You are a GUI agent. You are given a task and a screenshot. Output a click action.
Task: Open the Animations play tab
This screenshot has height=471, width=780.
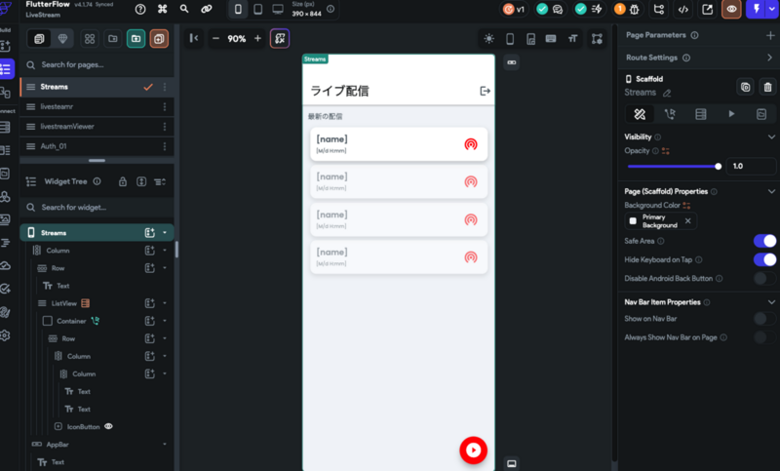(x=731, y=114)
